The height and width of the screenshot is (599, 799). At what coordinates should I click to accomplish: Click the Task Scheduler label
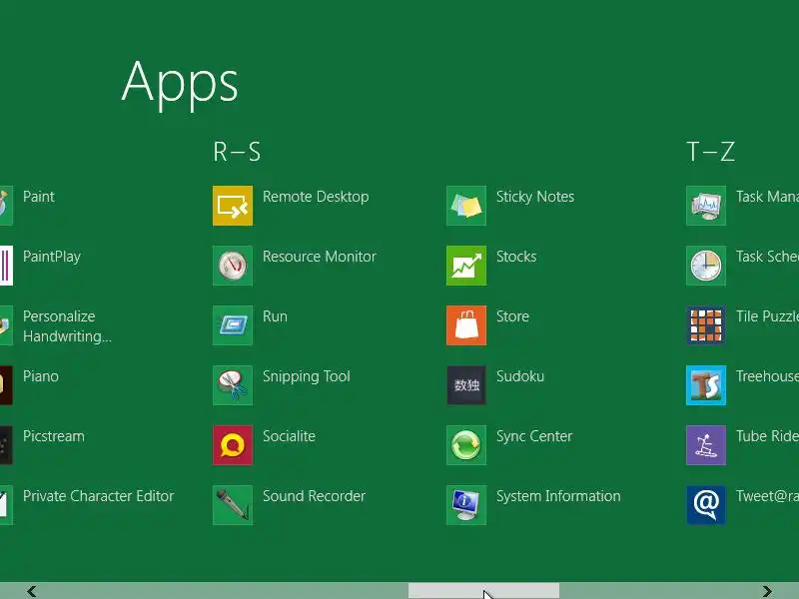click(x=767, y=257)
